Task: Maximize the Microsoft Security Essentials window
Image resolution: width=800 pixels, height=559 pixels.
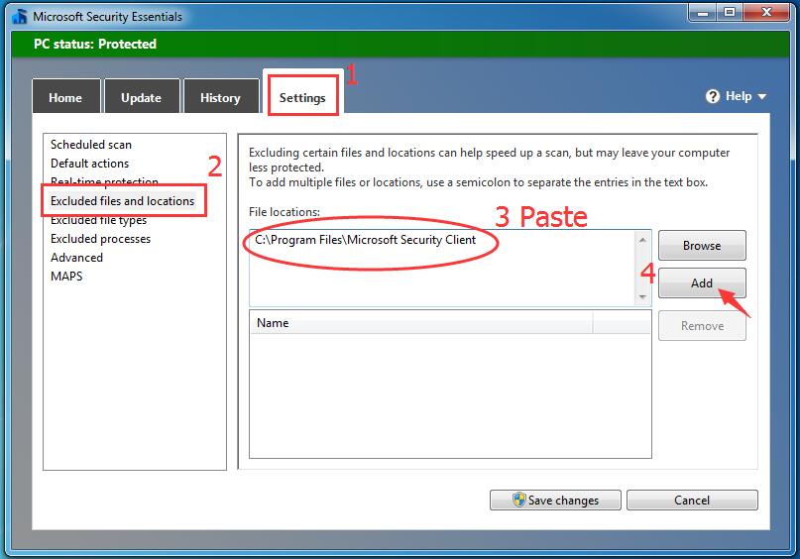Action: coord(730,12)
